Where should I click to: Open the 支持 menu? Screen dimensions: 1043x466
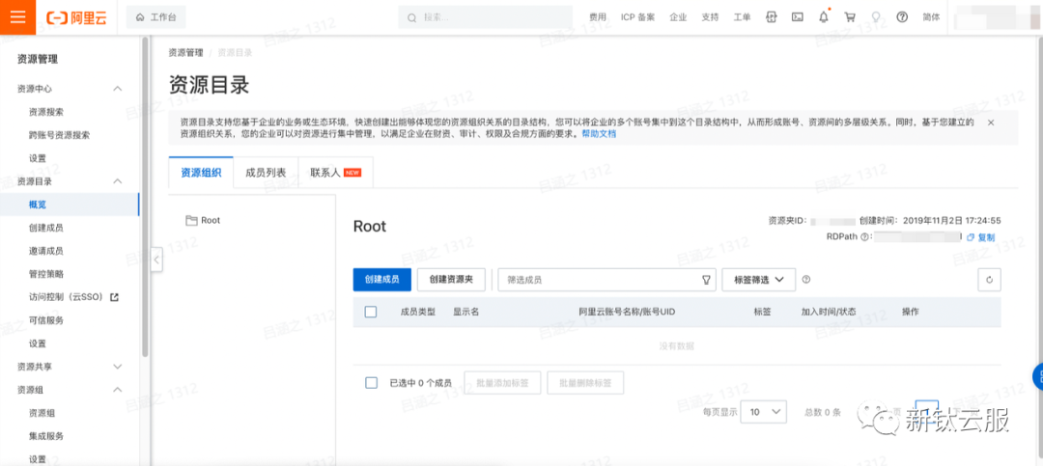[710, 17]
